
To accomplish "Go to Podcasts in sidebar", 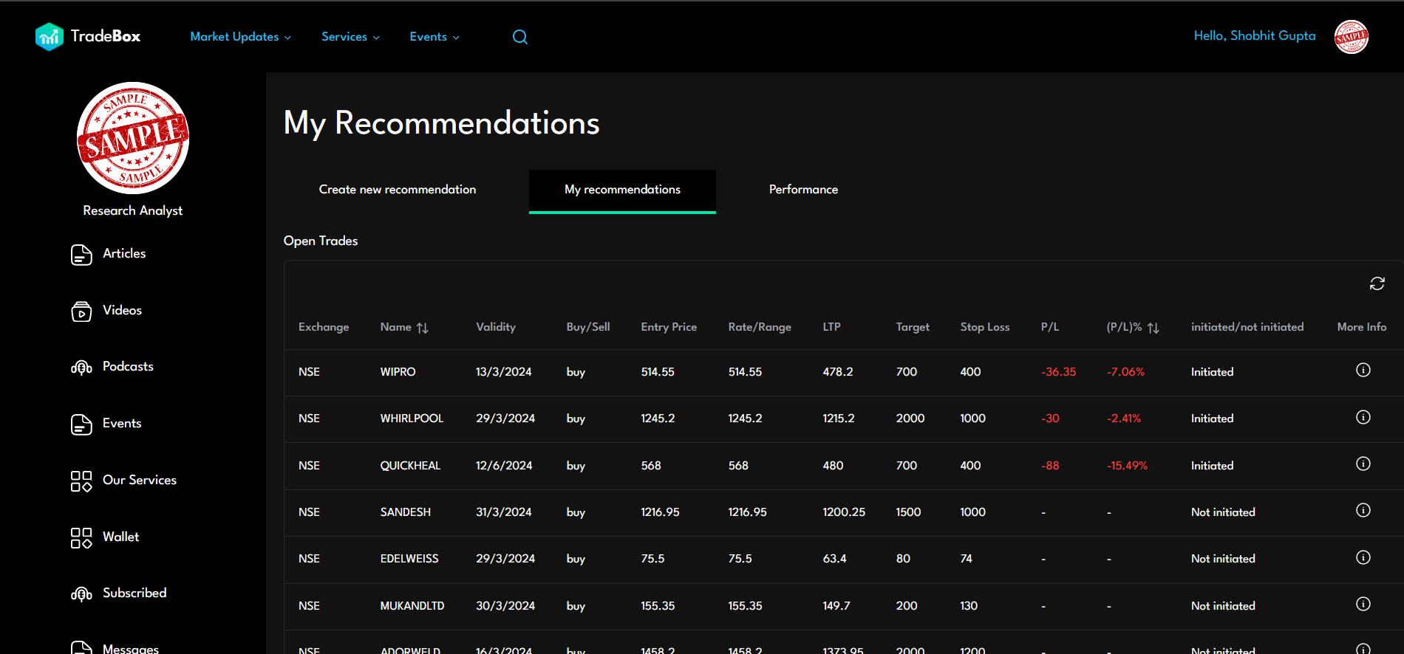I will tap(128, 366).
